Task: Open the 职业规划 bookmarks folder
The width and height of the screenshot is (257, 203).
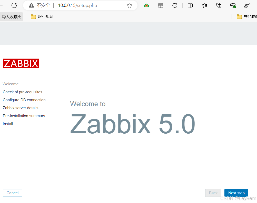Action: pyautogui.click(x=42, y=17)
